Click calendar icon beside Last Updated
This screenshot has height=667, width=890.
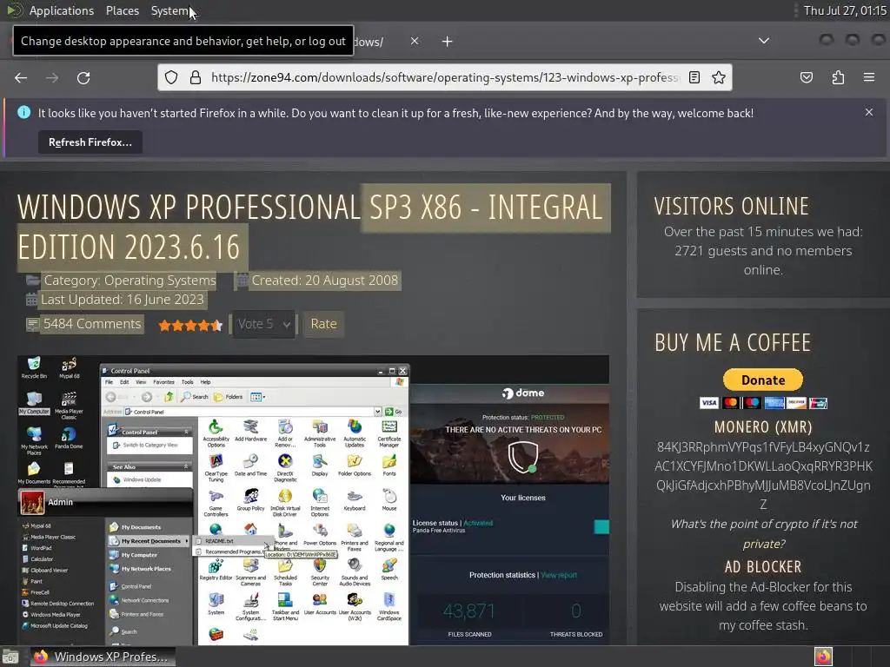coord(31,300)
